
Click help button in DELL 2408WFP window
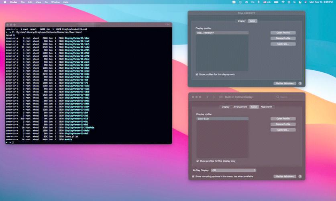click(300, 84)
